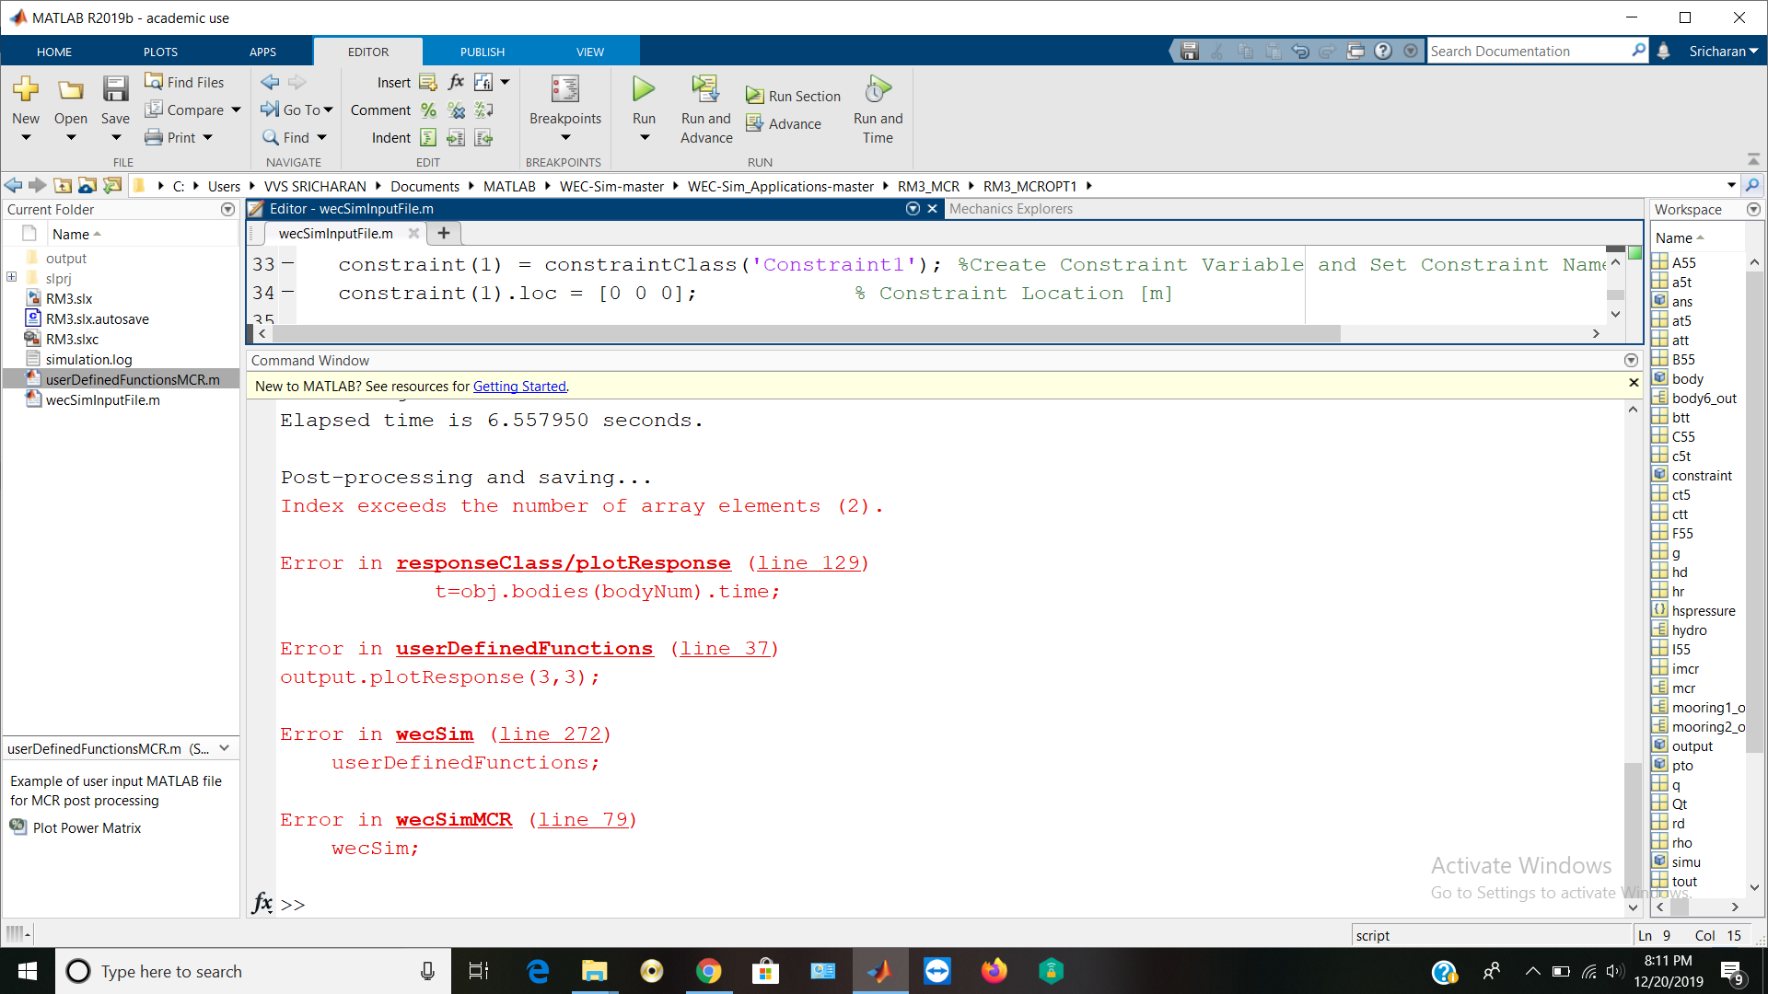Click Run Section
The image size is (1768, 994).
click(792, 95)
